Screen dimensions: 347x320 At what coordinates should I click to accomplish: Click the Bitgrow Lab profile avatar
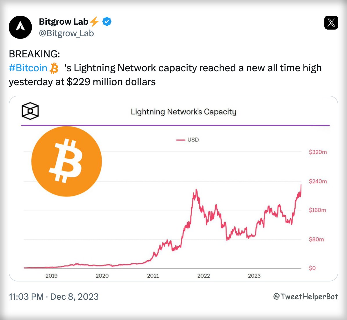[x=20, y=27]
